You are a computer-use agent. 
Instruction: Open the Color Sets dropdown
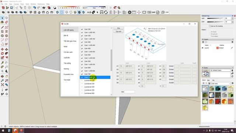221,83
